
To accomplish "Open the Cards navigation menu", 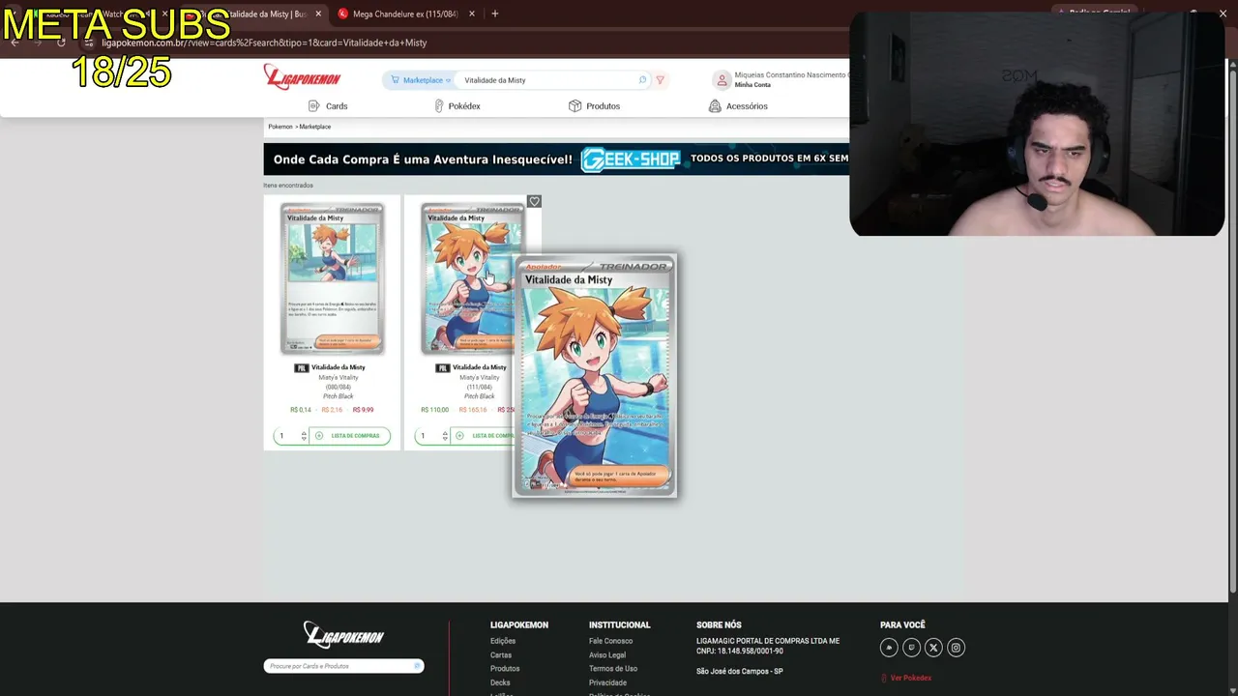I will [x=328, y=106].
